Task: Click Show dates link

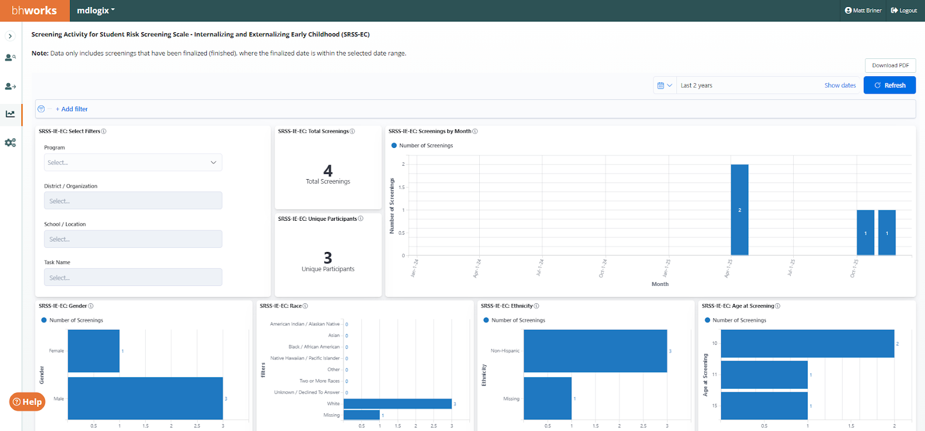Action: coord(840,86)
